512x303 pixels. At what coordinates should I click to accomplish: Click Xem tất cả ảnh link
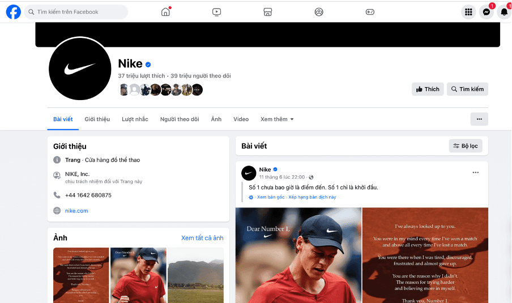click(x=202, y=238)
